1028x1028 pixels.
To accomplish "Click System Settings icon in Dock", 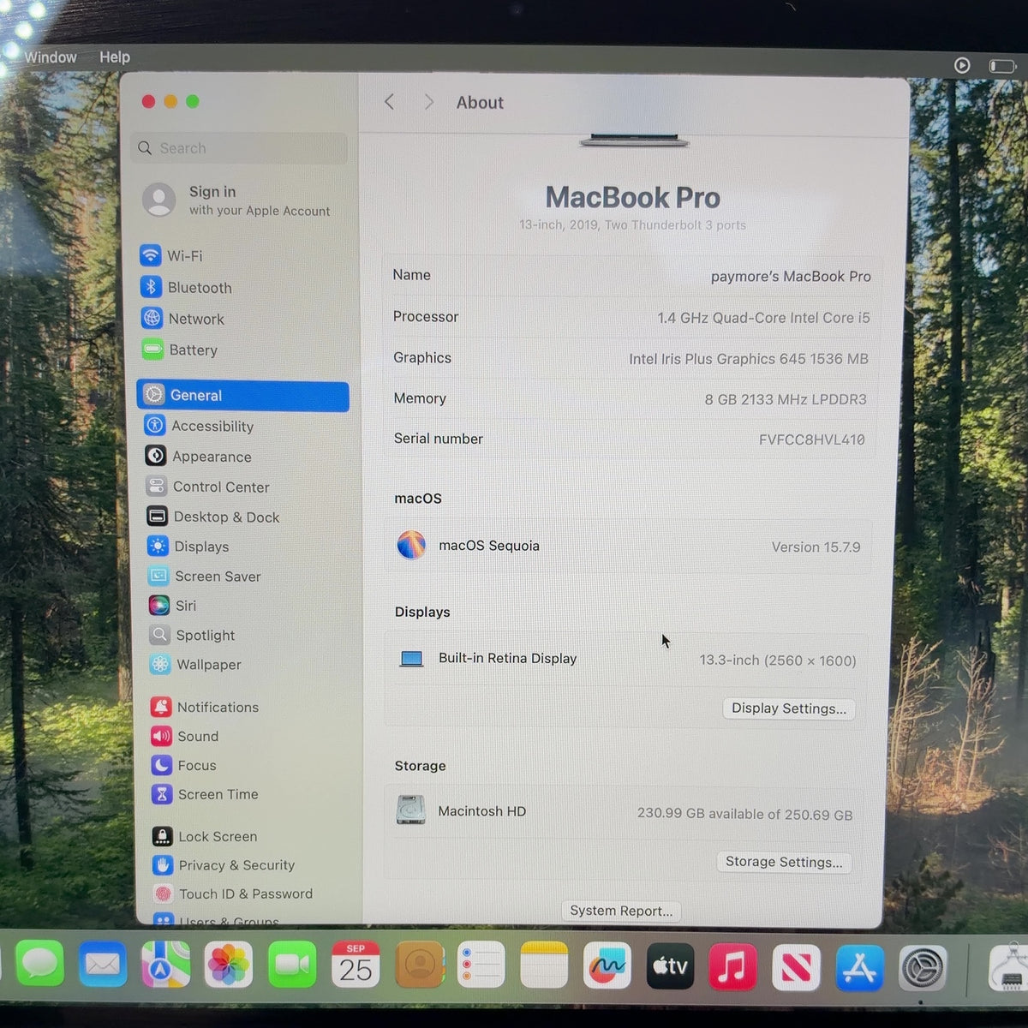I will 923,968.
